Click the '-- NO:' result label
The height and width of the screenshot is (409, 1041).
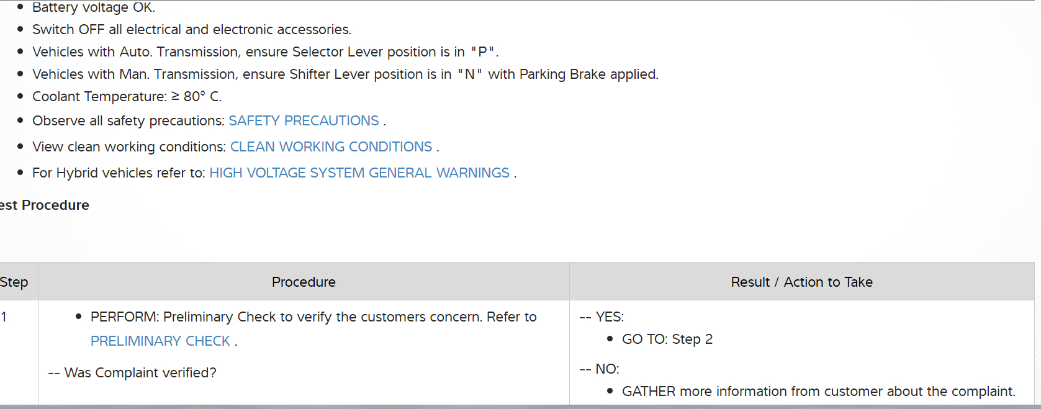(600, 369)
